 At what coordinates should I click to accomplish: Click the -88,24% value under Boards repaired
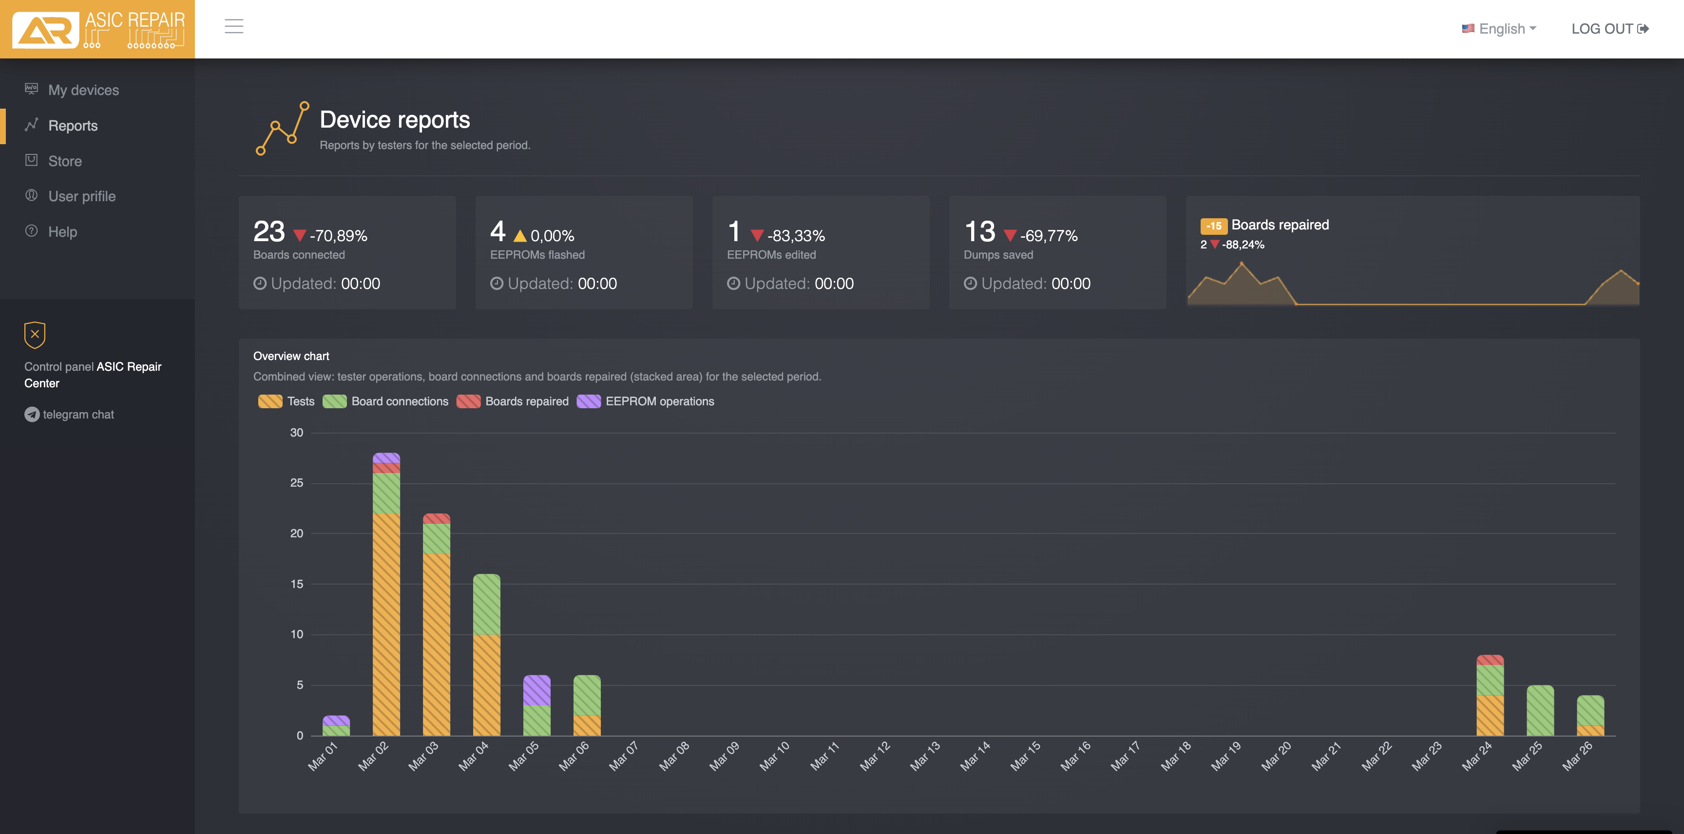pos(1243,245)
